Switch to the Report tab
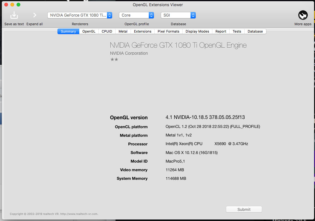This screenshot has width=315, height=221. coord(221,31)
